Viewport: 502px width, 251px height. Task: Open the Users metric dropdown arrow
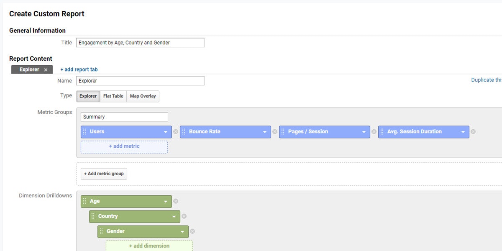166,132
